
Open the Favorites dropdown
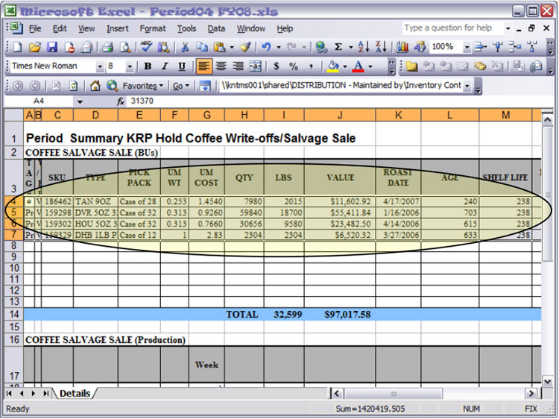pyautogui.click(x=142, y=86)
